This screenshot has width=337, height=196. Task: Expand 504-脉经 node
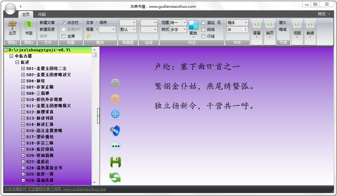23,81
